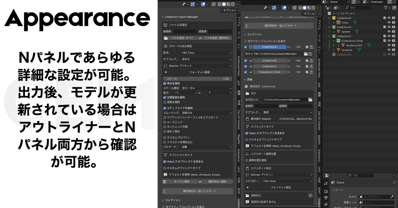Enable テクスチャを埋め込む checkbox

pos(165,142)
